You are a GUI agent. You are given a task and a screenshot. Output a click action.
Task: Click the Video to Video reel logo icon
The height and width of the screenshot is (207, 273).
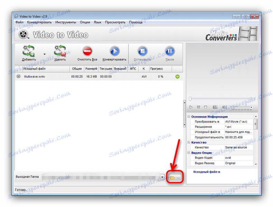click(x=24, y=34)
